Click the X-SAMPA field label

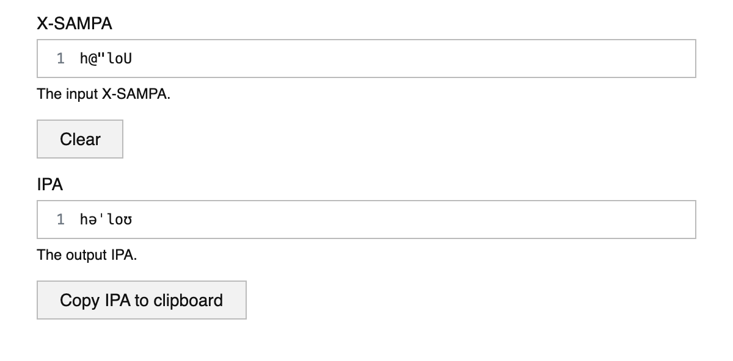(x=75, y=23)
